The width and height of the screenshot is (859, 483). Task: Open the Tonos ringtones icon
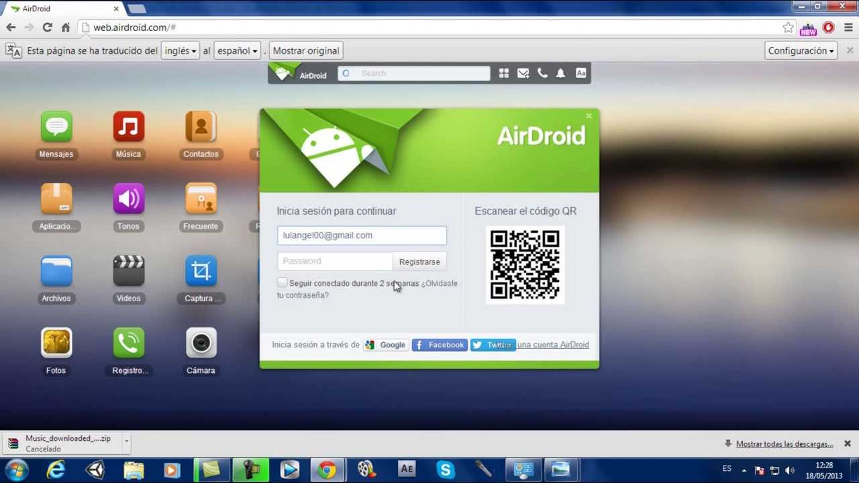[129, 199]
